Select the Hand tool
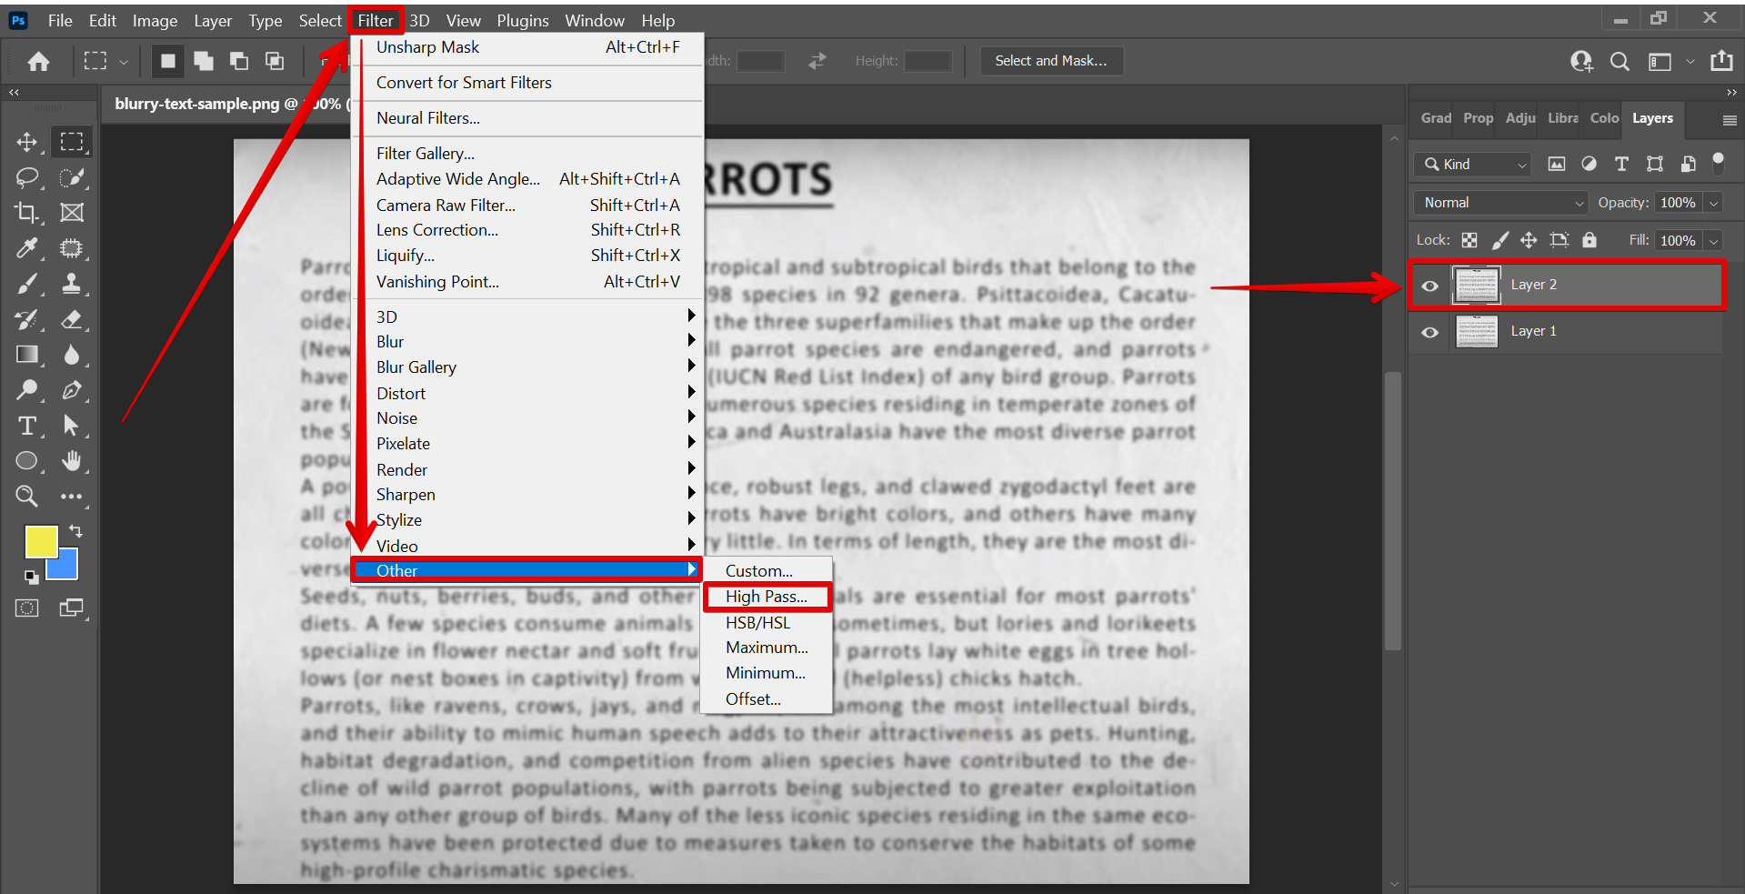This screenshot has height=894, width=1745. coord(72,461)
